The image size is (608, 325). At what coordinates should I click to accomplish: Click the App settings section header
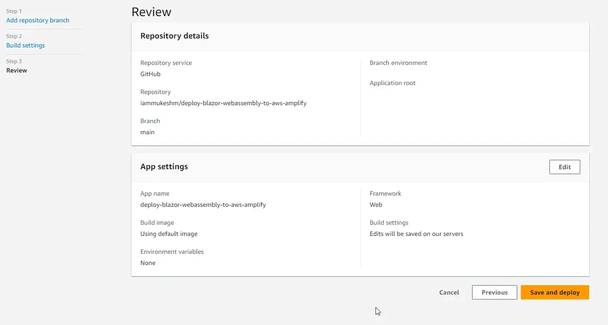[x=164, y=166]
